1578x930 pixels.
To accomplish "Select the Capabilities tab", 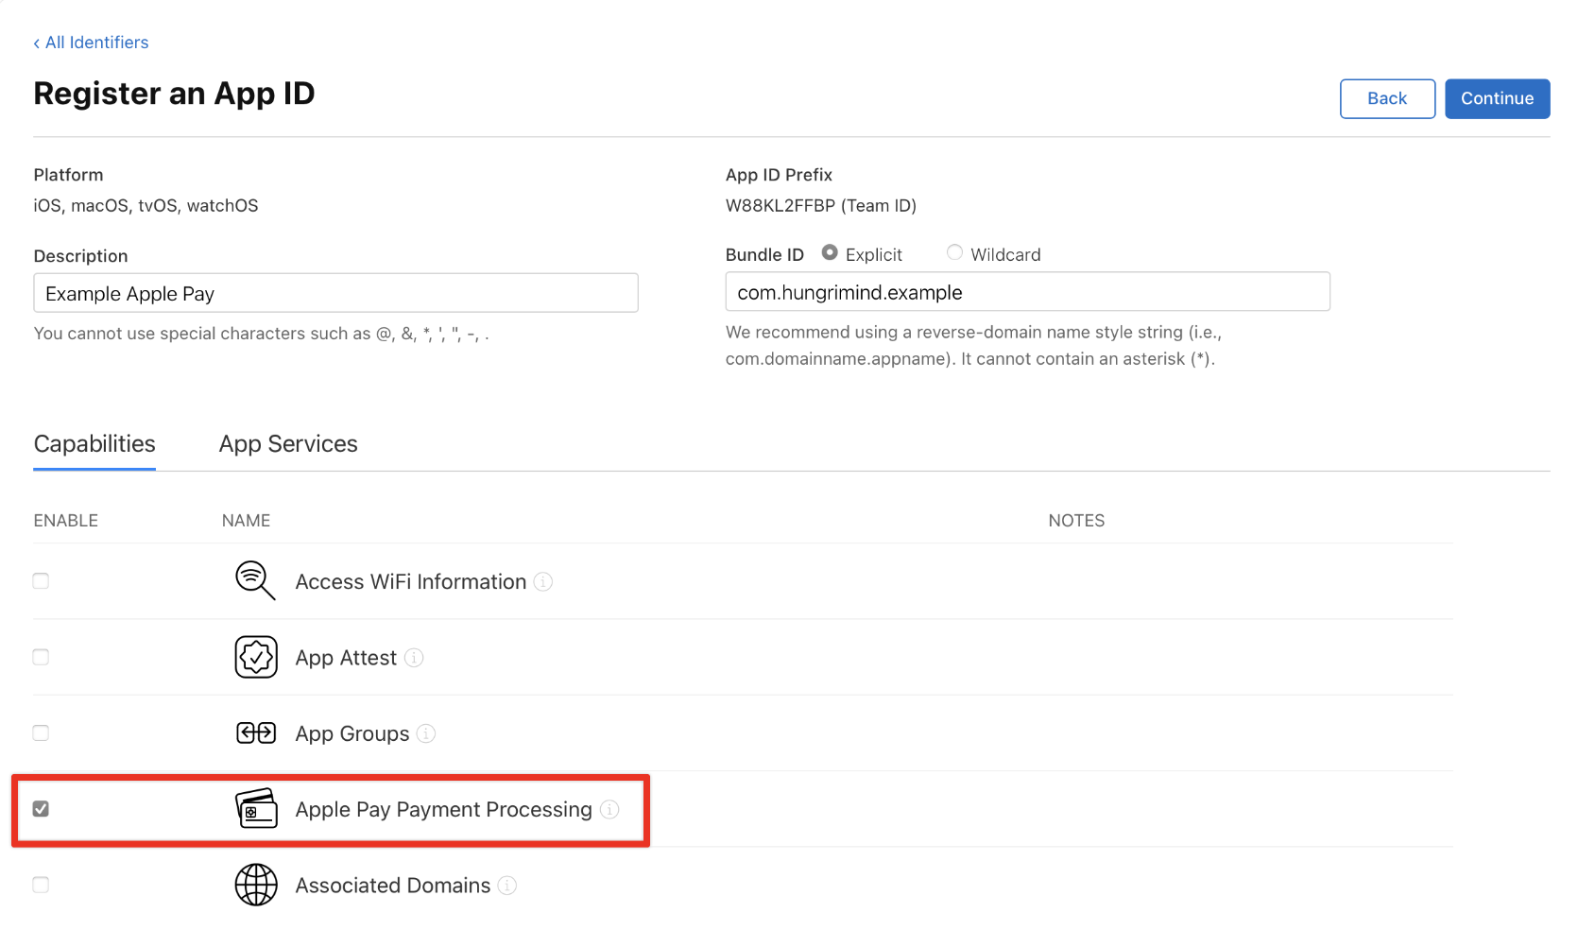I will coord(94,443).
